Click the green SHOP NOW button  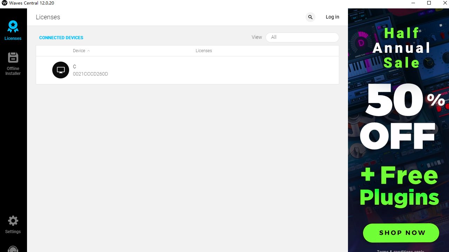[x=401, y=233]
